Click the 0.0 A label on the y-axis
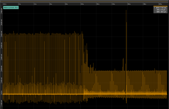 coord(1,92)
